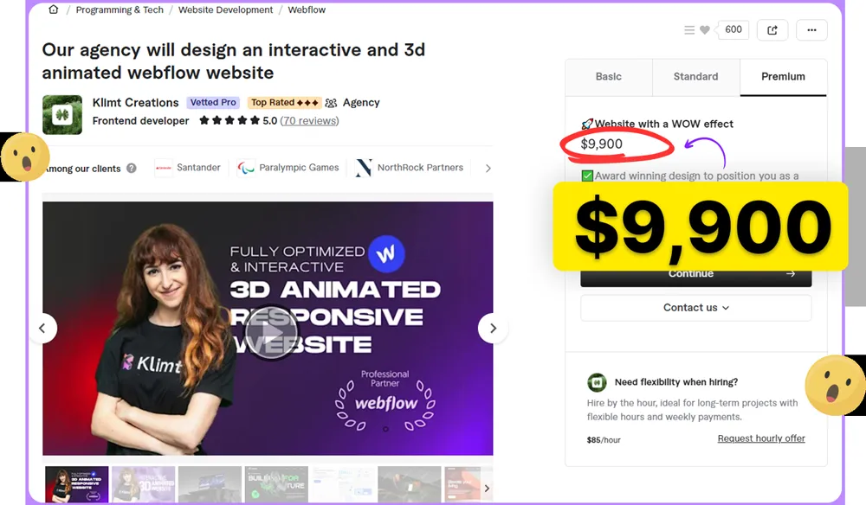Click the 'Frontend developer' label
The width and height of the screenshot is (866, 505).
(x=141, y=121)
